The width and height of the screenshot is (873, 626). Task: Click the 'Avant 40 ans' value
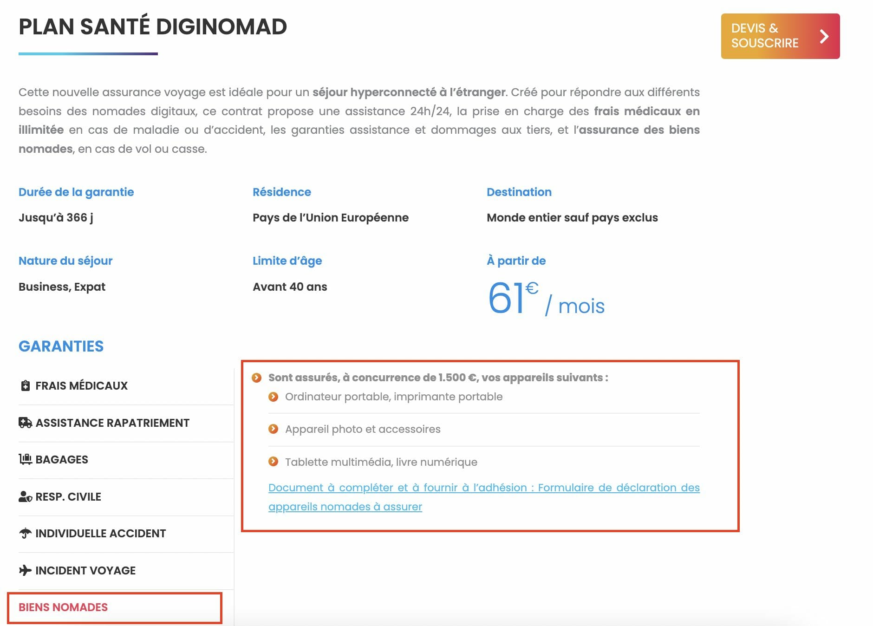tap(290, 287)
